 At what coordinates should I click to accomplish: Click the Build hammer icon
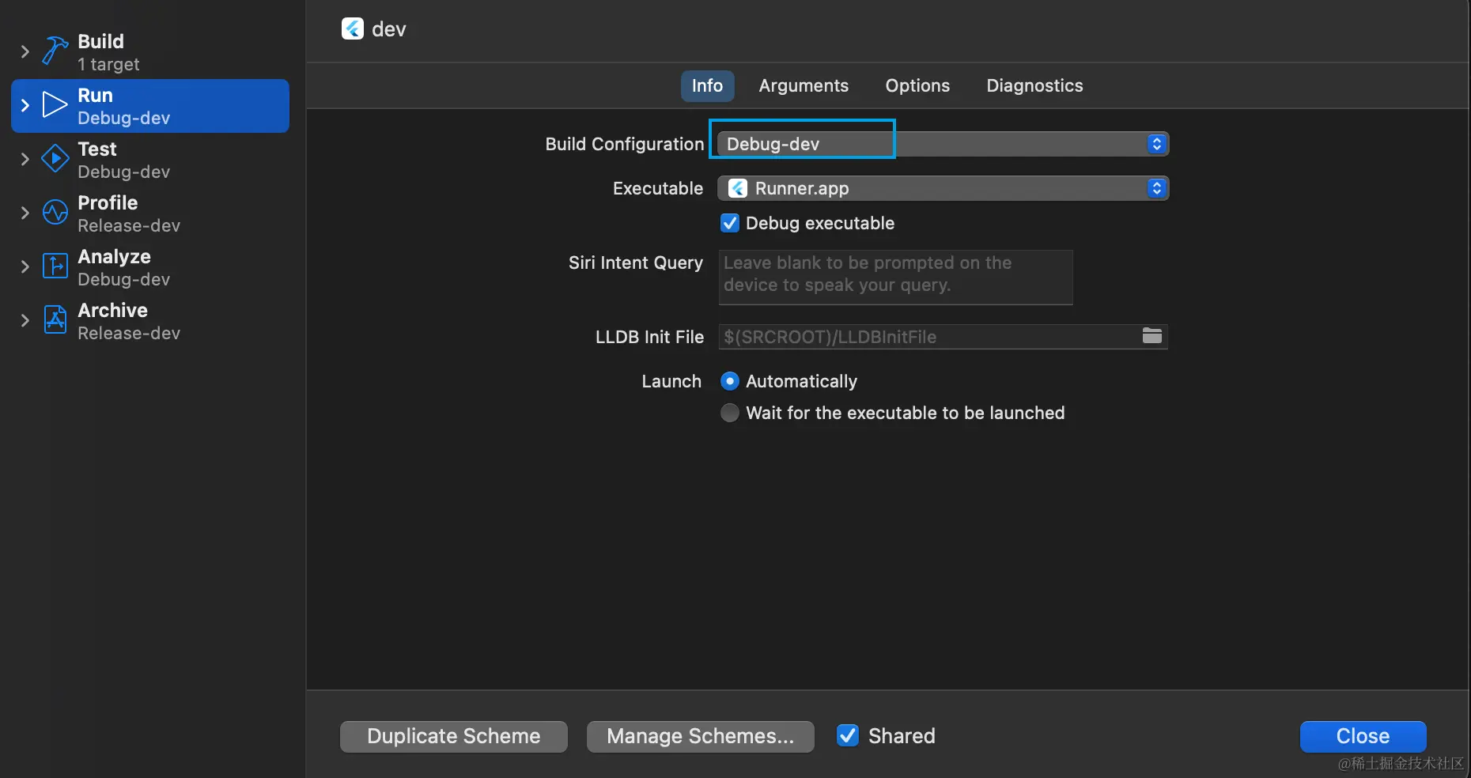coord(55,51)
